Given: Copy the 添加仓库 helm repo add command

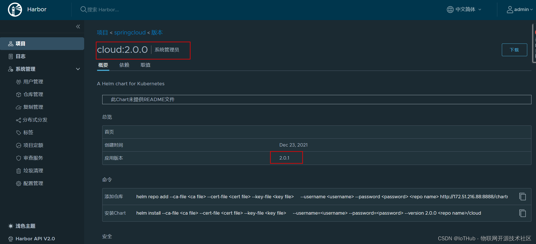Looking at the screenshot, I should pos(522,197).
